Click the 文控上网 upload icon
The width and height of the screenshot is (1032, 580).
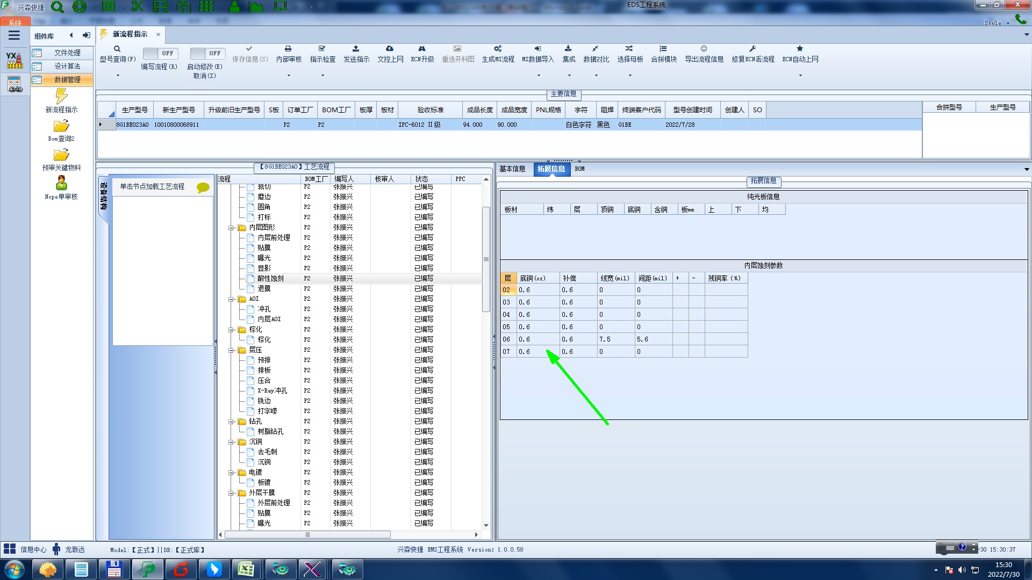coord(390,49)
